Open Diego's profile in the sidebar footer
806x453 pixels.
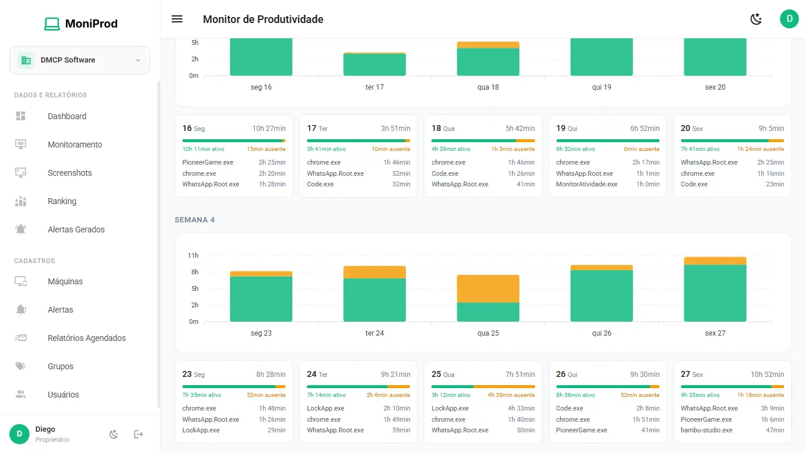45,434
